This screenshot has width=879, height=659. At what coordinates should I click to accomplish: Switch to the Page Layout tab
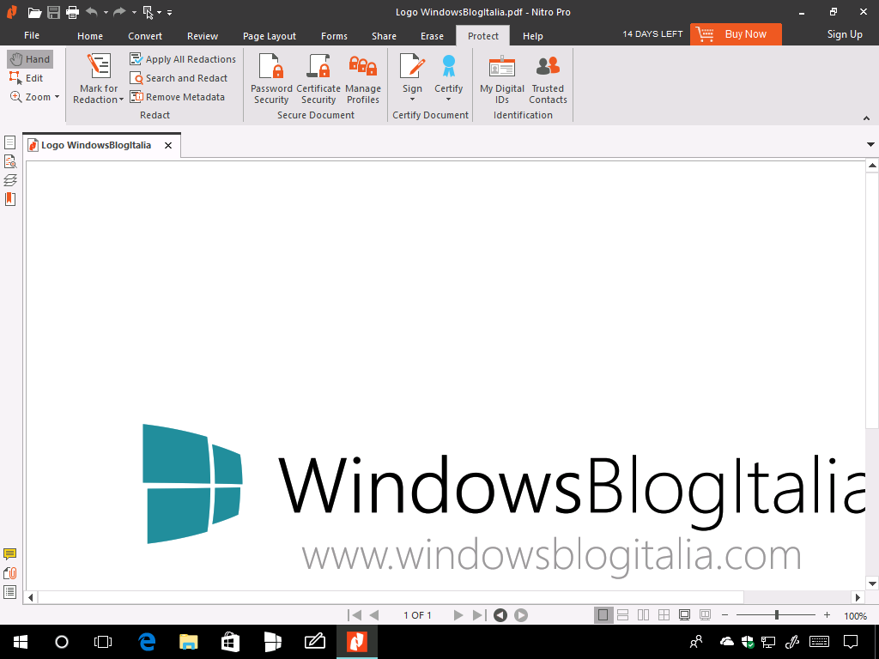[x=269, y=36]
